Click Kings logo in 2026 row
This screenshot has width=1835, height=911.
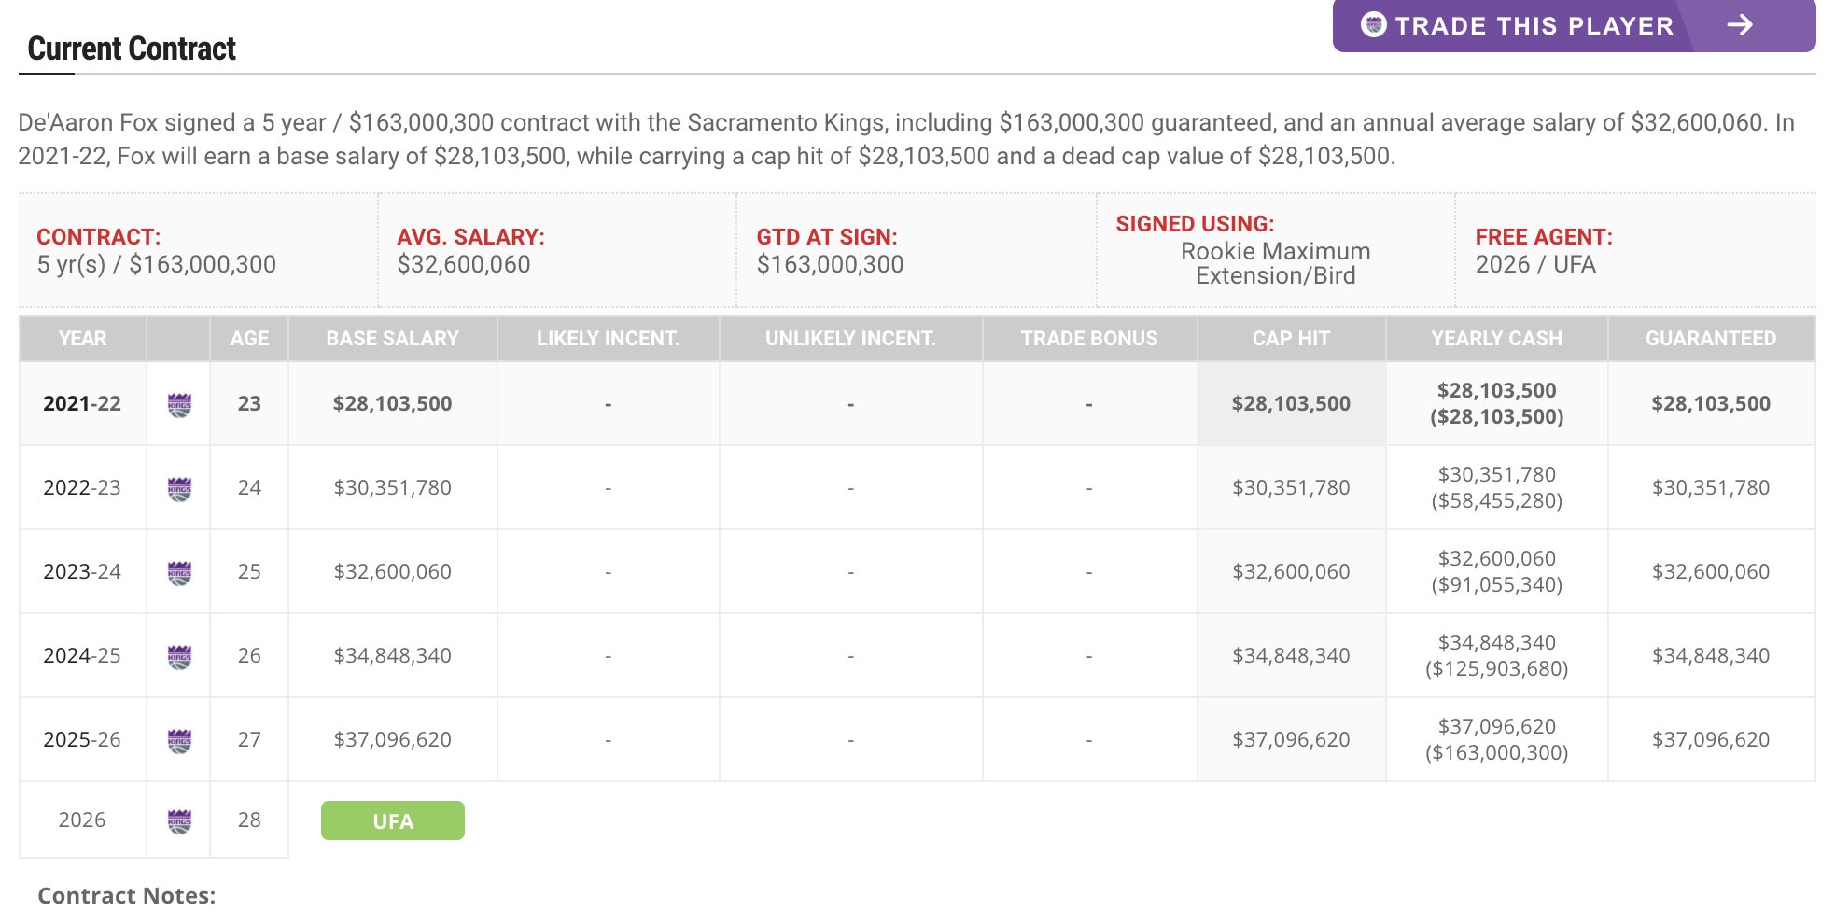pos(179,820)
